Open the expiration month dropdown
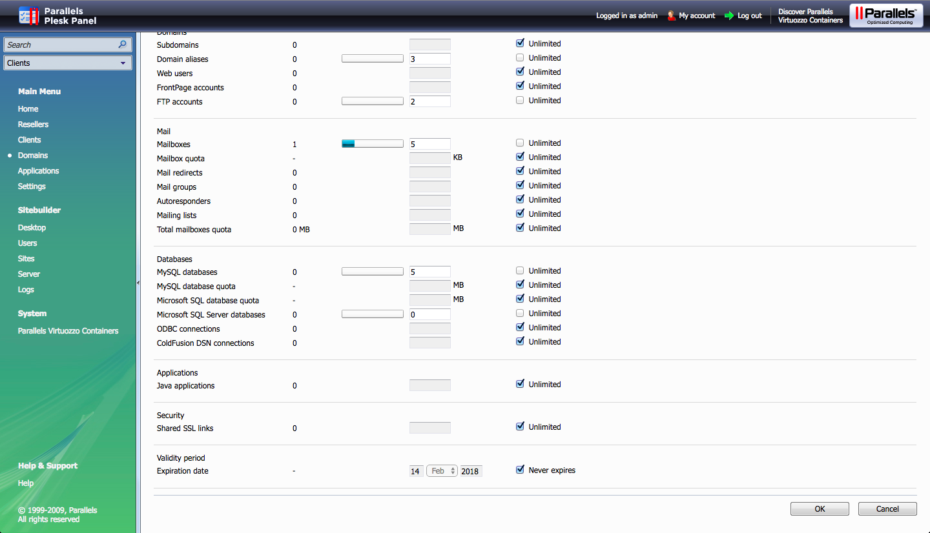 coord(442,471)
